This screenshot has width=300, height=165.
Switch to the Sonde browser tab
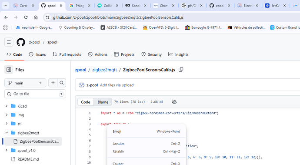coord(133,6)
